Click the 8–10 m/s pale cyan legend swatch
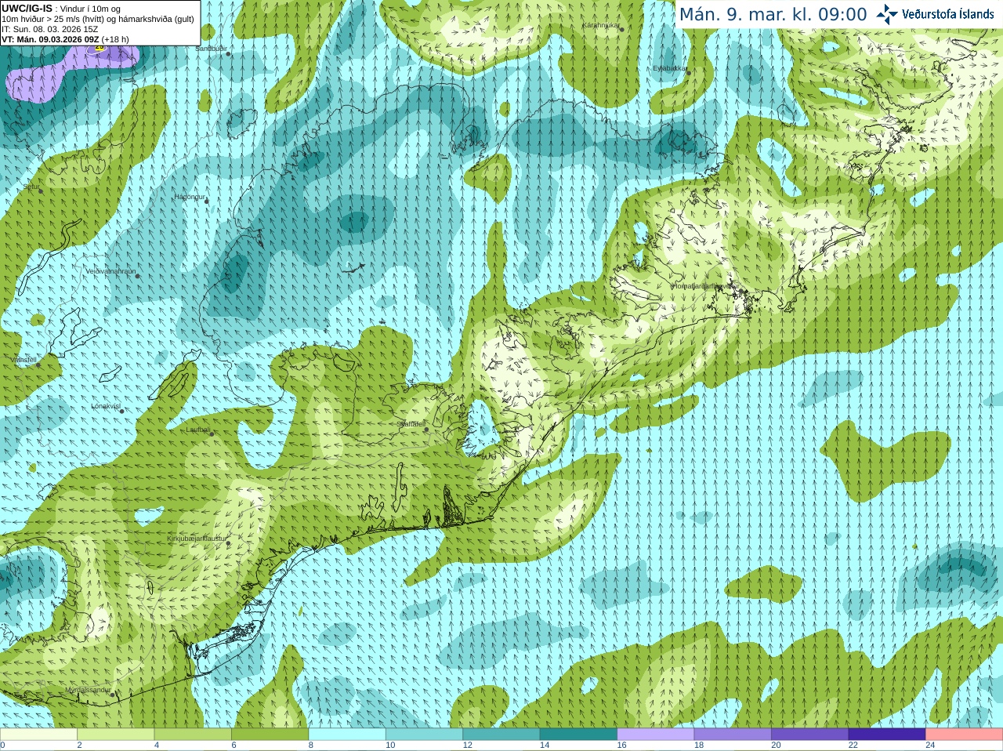The width and height of the screenshot is (1003, 751). point(347,735)
